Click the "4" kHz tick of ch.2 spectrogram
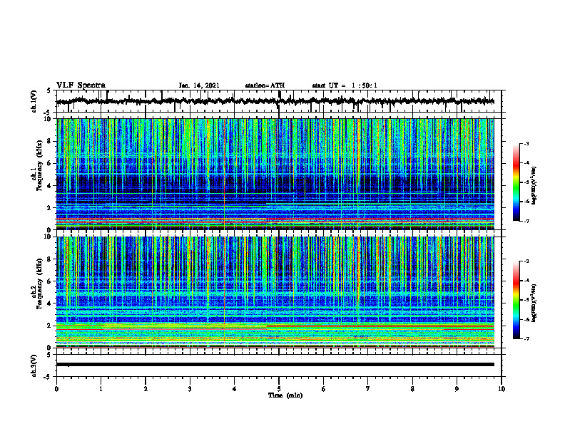This screenshot has height=436, width=565. (49, 303)
